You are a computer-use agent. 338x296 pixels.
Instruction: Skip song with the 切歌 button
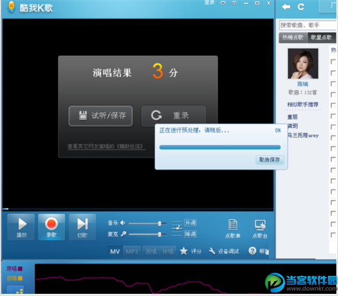coord(82,227)
